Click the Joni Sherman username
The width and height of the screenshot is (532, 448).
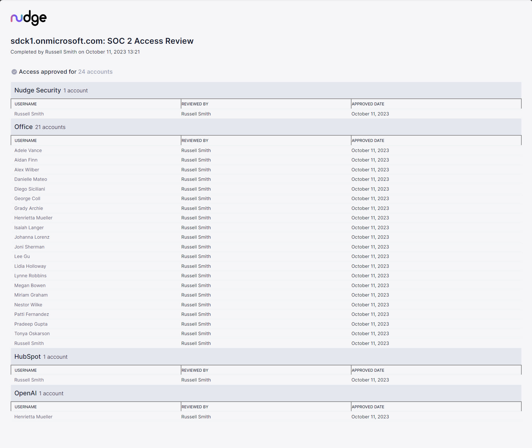(x=29, y=247)
